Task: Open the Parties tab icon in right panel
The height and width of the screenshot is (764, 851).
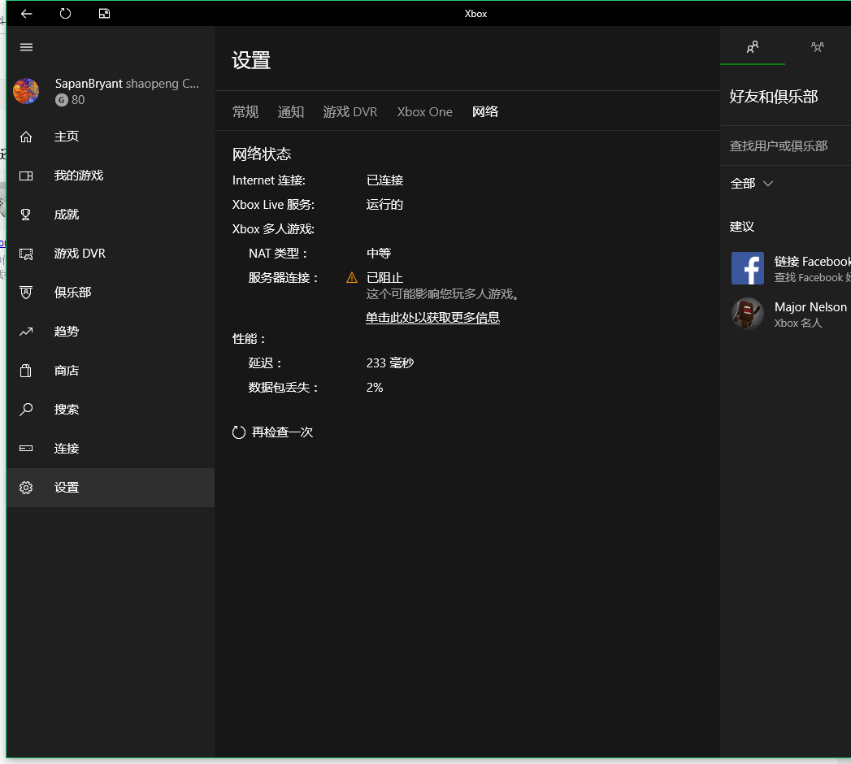Action: (818, 47)
